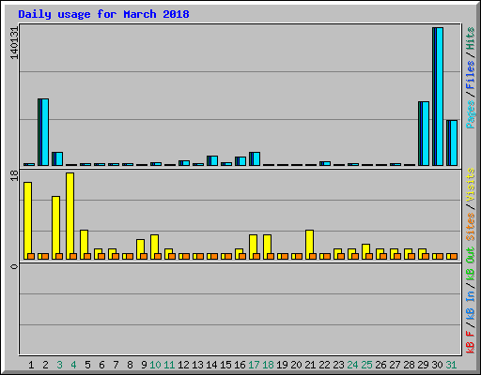Click day 2 on the x-axis

45,365
